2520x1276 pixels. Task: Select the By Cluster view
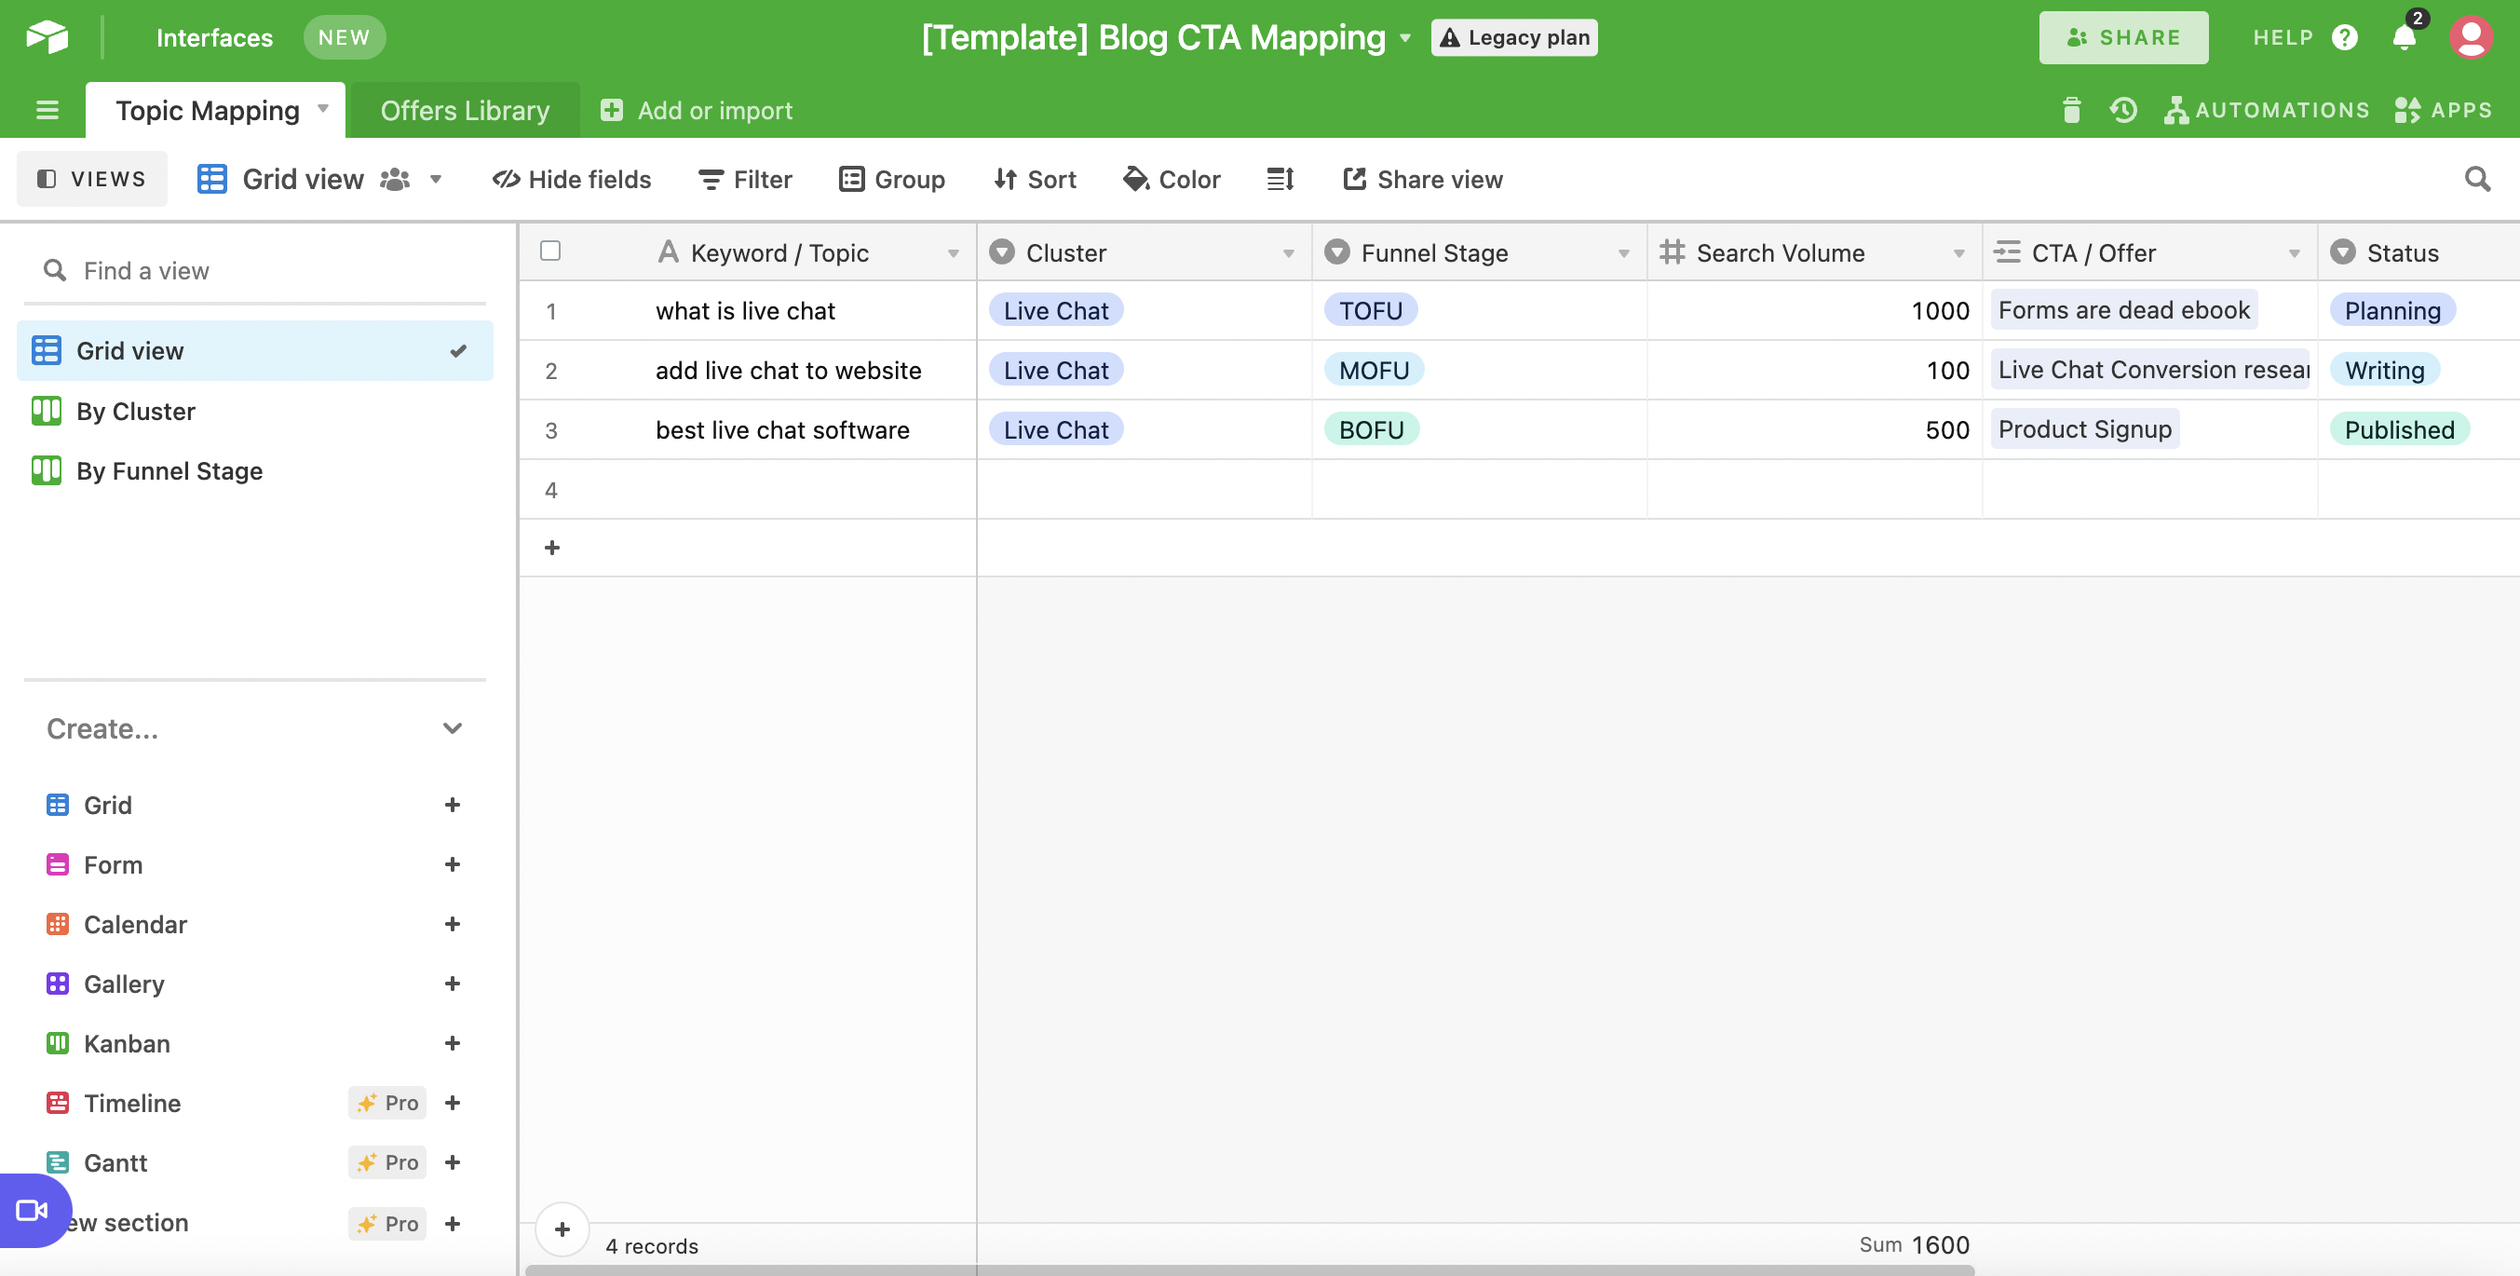pos(136,411)
